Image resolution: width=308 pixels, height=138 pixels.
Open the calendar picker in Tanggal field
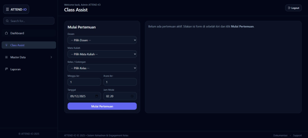click(97, 96)
